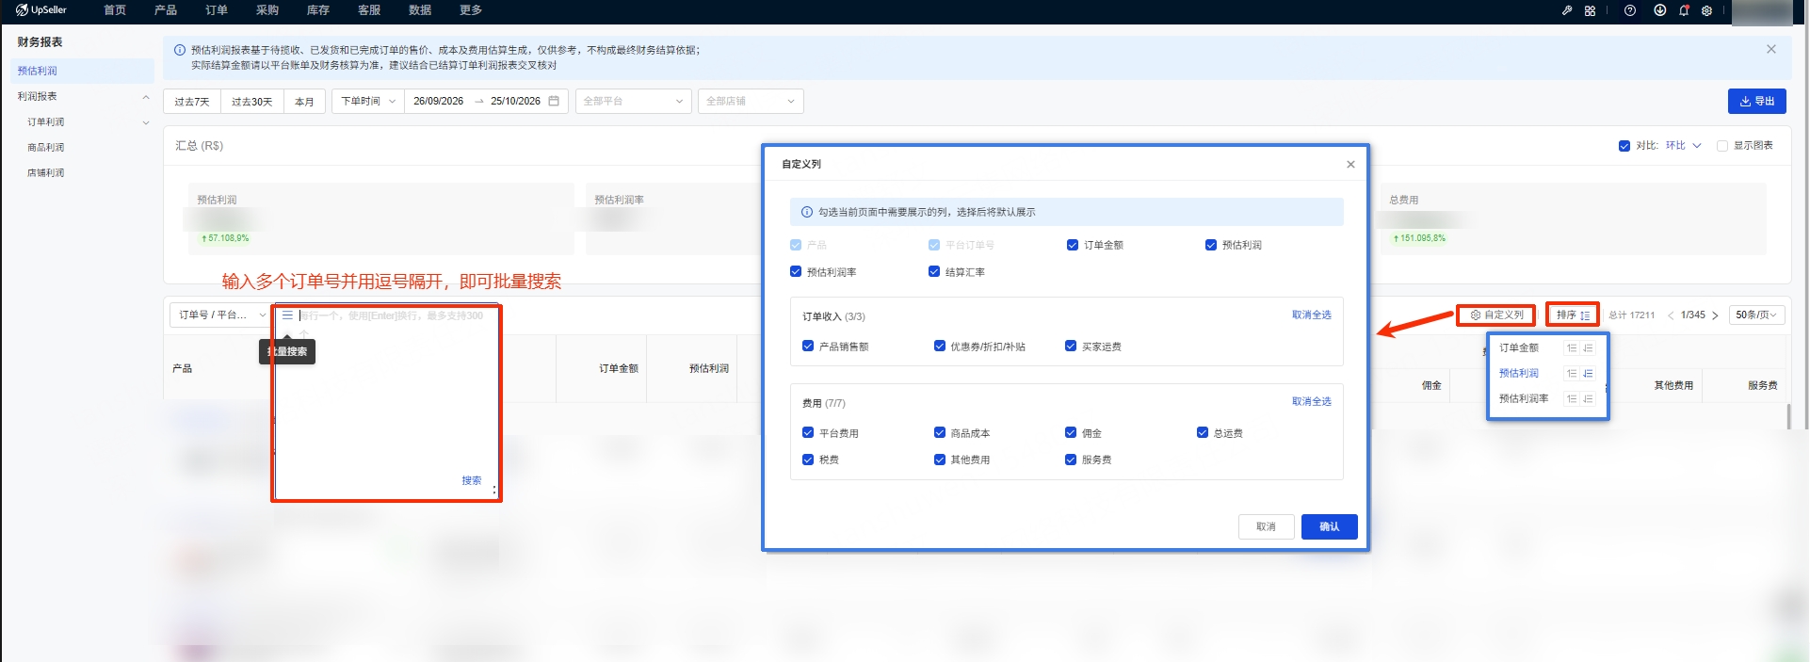Viewport: 1810px width, 662px height.
Task: Select the 过去7天 quick range
Action: click(x=192, y=102)
